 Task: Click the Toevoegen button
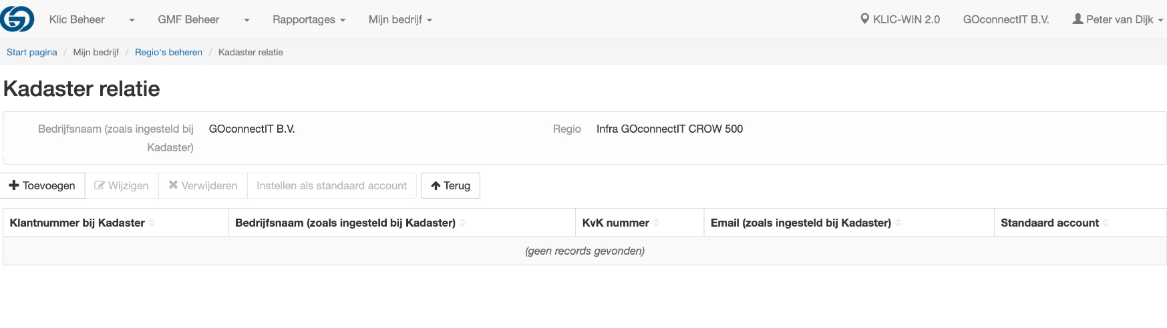(x=43, y=185)
